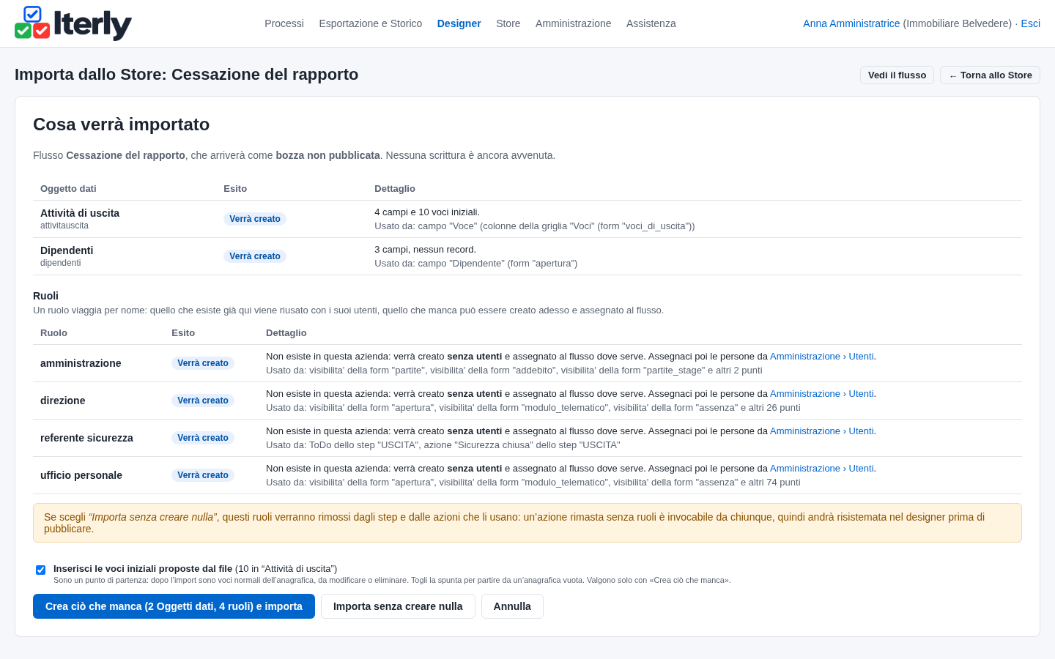This screenshot has height=659, width=1055.
Task: Click Importa senza creare nulla button
Action: pyautogui.click(x=398, y=606)
